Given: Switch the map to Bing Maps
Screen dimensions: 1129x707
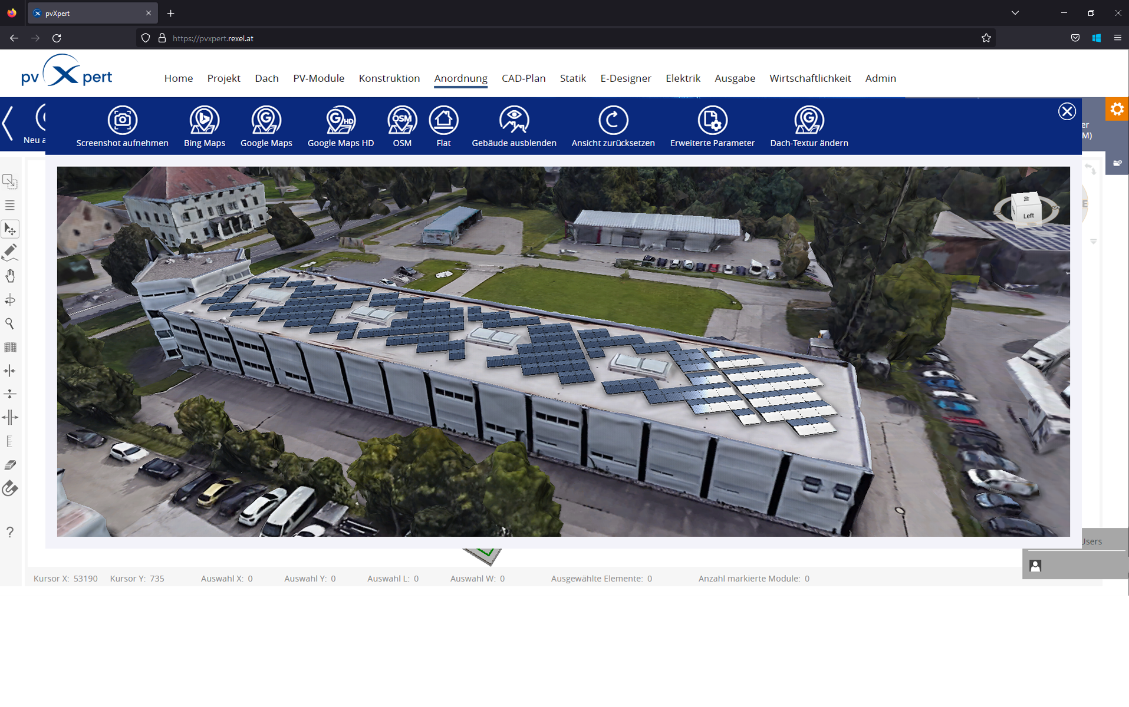Looking at the screenshot, I should (204, 121).
